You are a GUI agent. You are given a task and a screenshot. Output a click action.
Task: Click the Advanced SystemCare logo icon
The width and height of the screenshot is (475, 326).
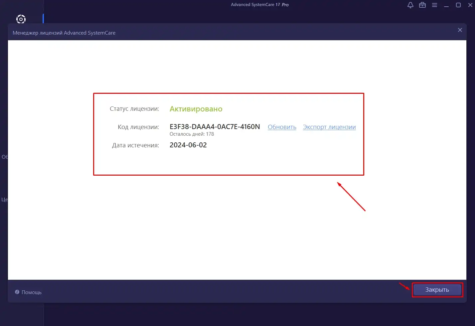click(x=21, y=19)
